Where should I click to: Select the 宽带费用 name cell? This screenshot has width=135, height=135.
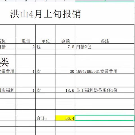coord(8,71)
